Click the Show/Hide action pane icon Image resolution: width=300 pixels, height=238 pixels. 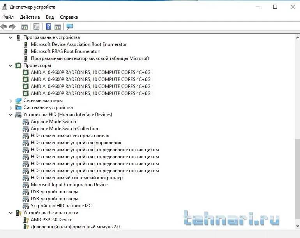[x=58, y=26]
